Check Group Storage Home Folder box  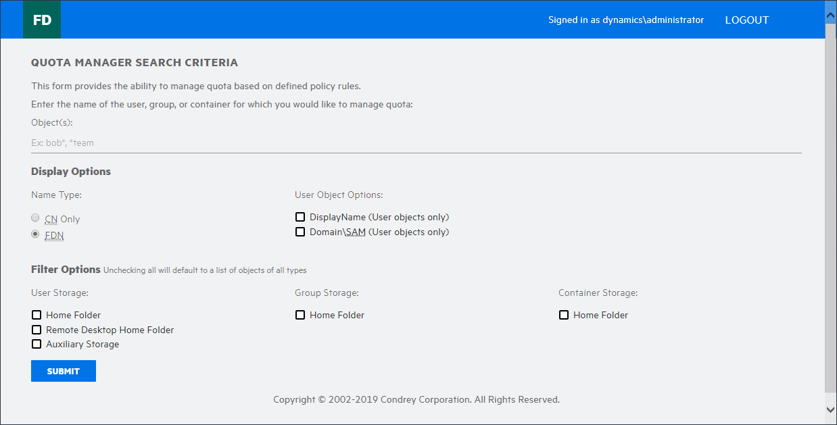[300, 315]
